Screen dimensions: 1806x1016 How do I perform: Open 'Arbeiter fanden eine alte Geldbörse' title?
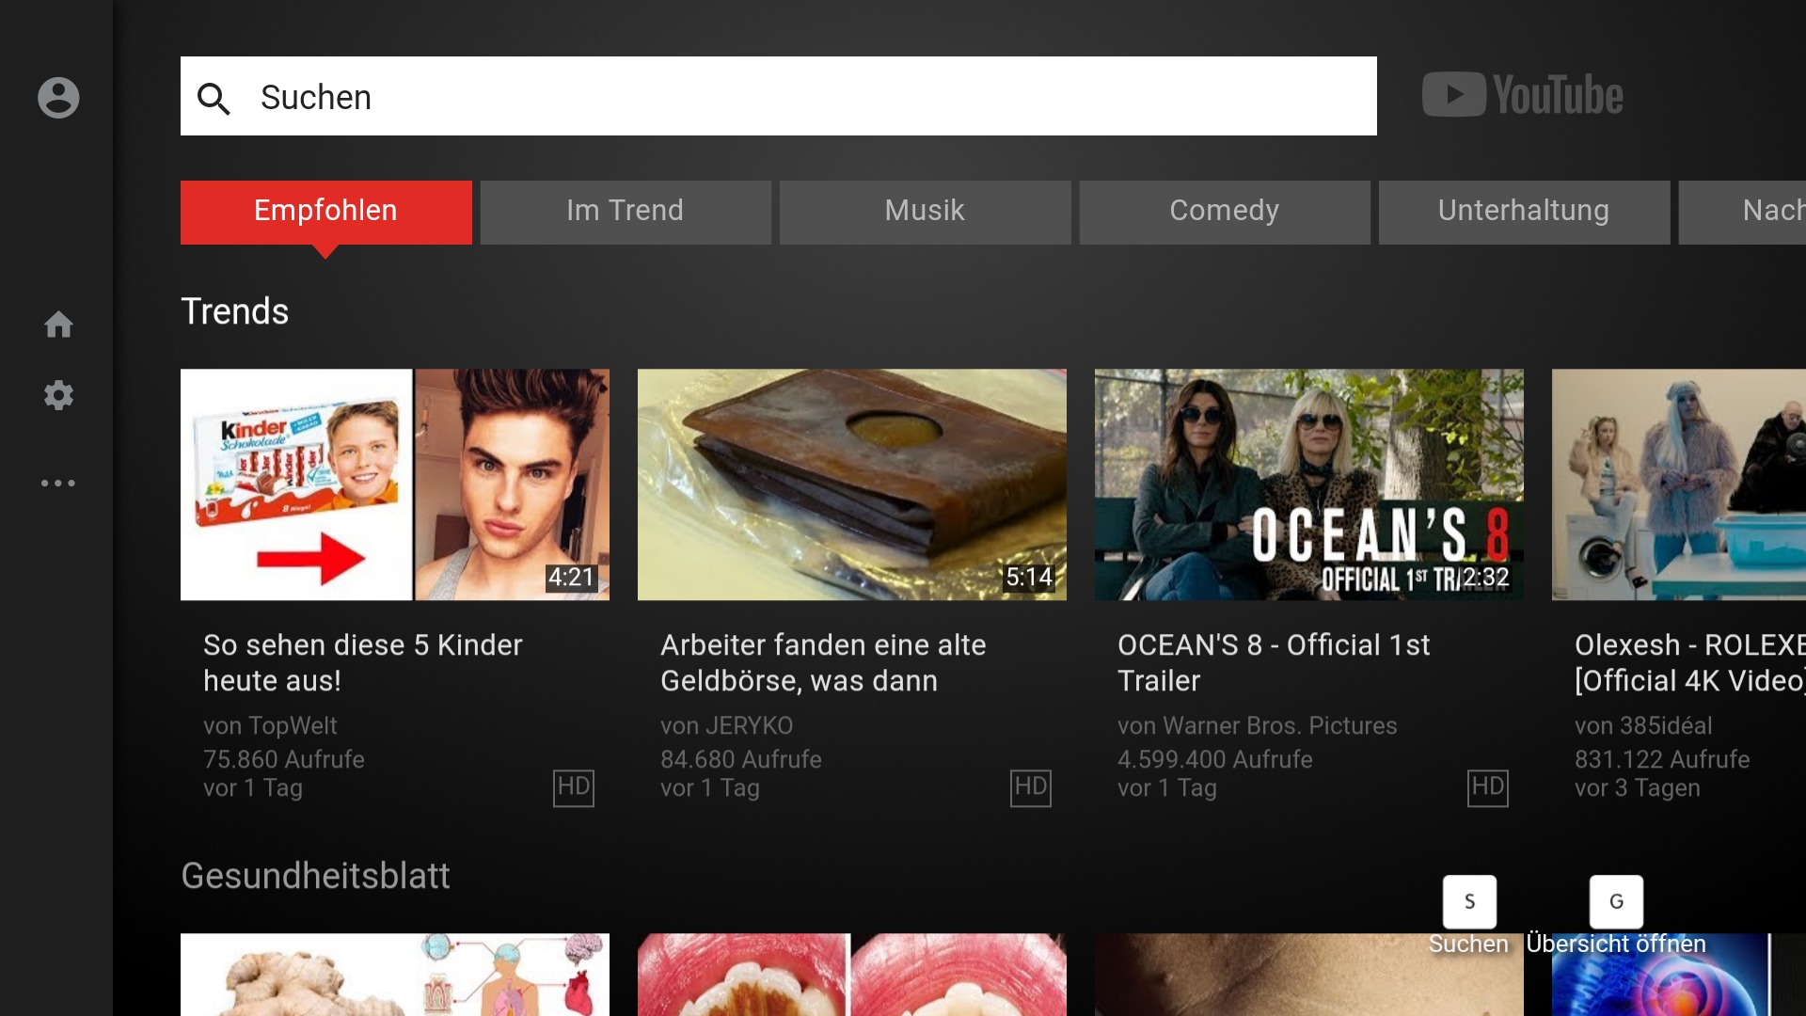coord(822,662)
